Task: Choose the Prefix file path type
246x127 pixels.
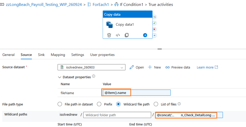Action: (x=99, y=104)
